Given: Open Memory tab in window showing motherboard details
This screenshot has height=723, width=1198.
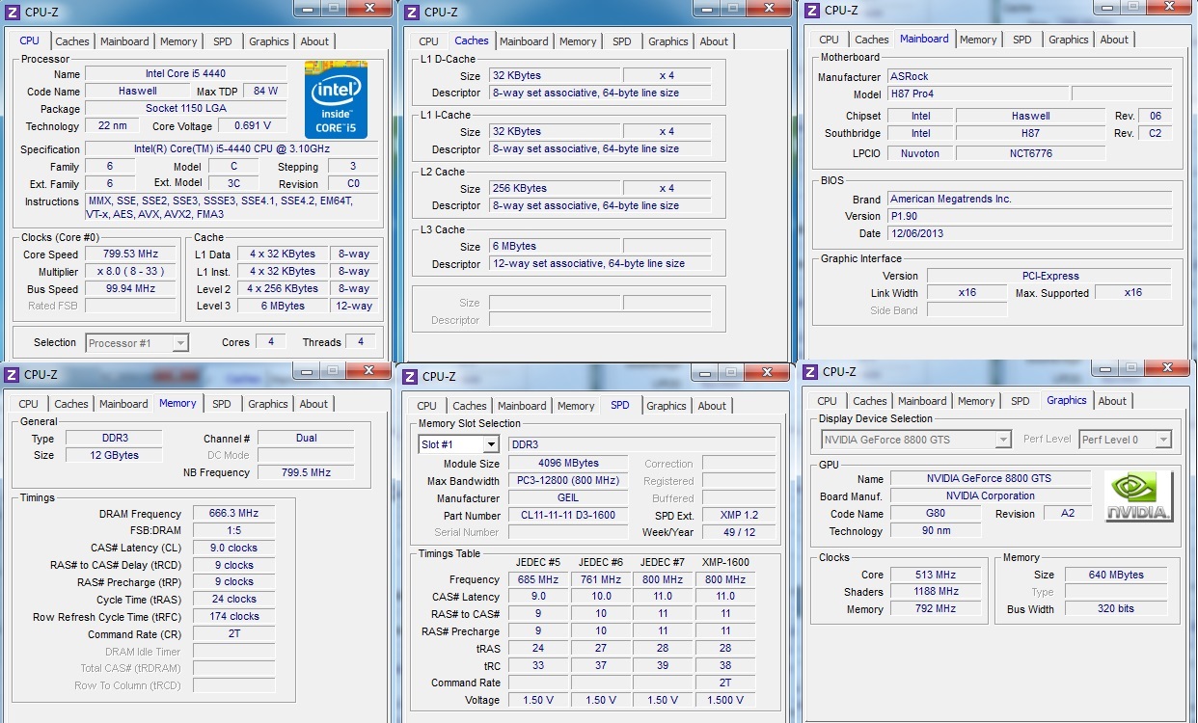Looking at the screenshot, I should tap(978, 40).
